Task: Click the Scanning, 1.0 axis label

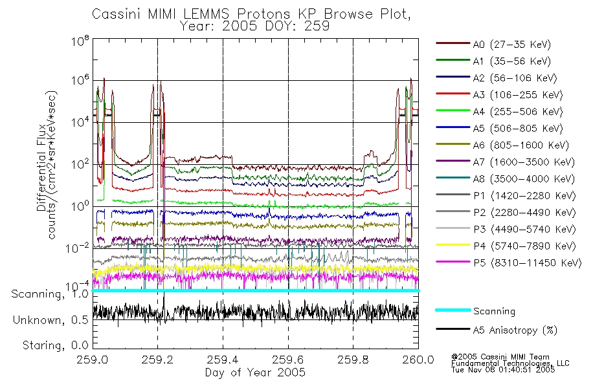Action: click(50, 294)
